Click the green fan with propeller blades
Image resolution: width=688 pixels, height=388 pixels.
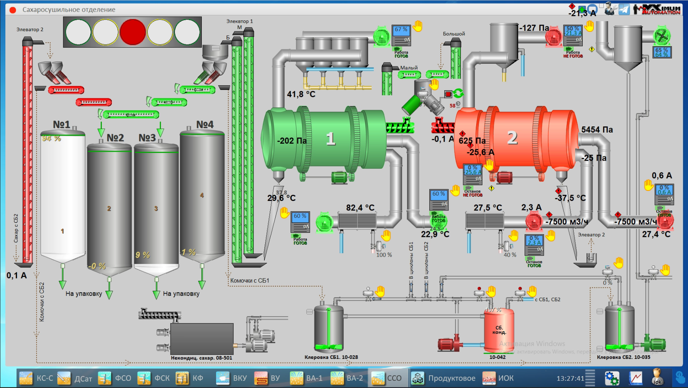pyautogui.click(x=662, y=36)
